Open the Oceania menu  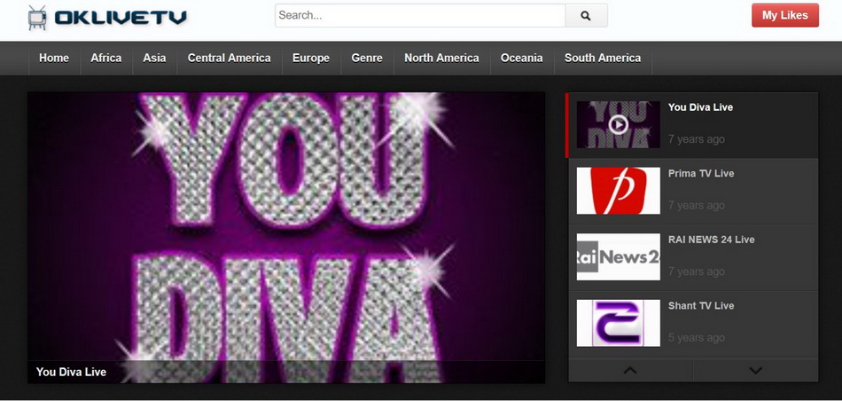pos(522,58)
